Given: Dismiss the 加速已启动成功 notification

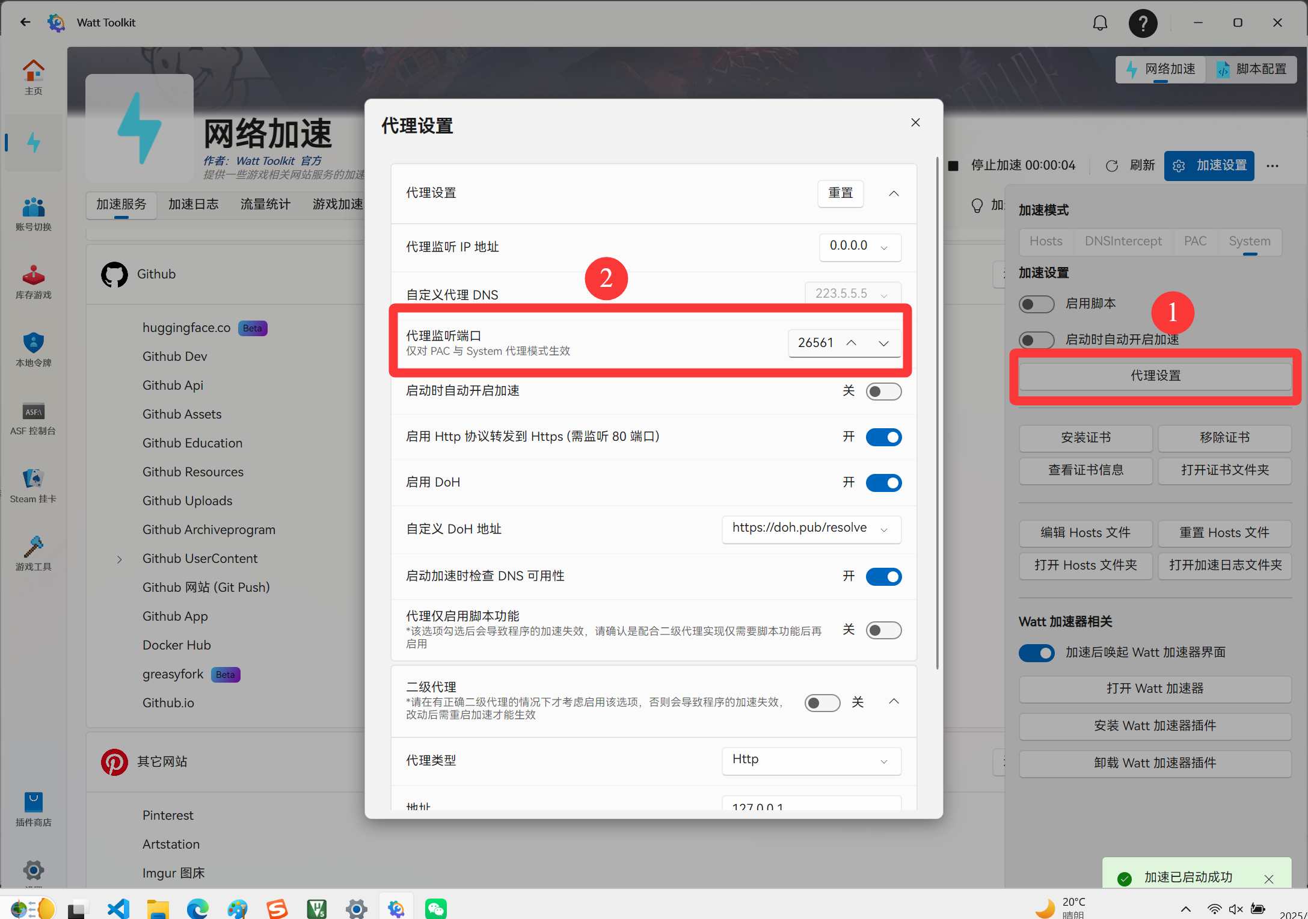Looking at the screenshot, I should (x=1269, y=879).
